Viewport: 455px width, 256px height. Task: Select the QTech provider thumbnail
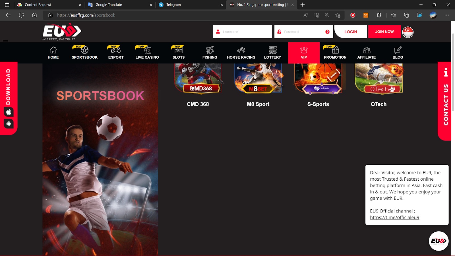point(379,79)
